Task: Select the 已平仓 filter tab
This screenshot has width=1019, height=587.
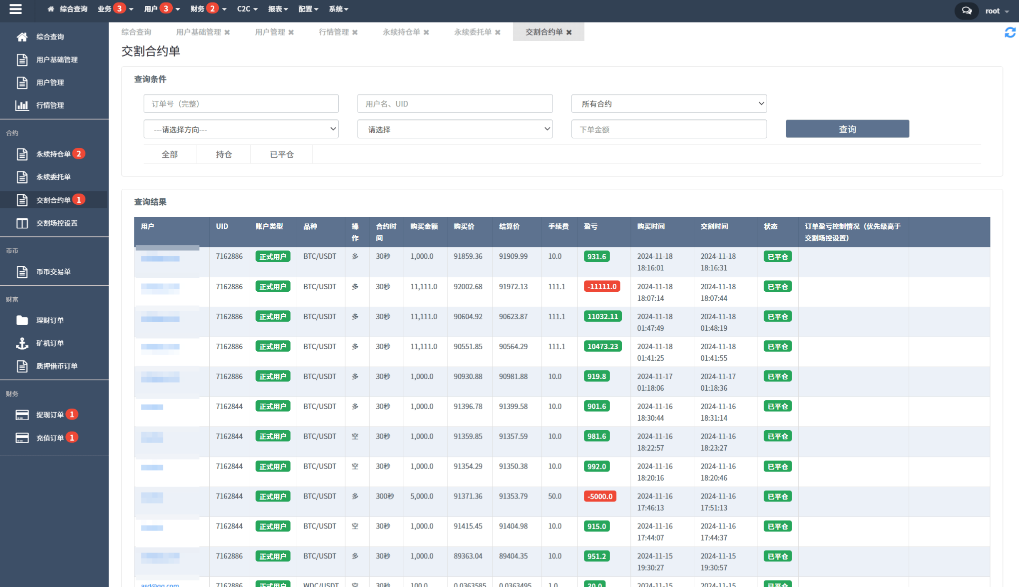Action: [x=282, y=154]
